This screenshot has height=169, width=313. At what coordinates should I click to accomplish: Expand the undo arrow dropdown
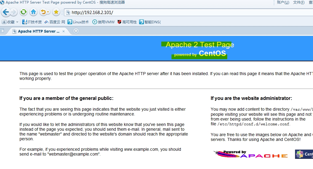pos(48,12)
